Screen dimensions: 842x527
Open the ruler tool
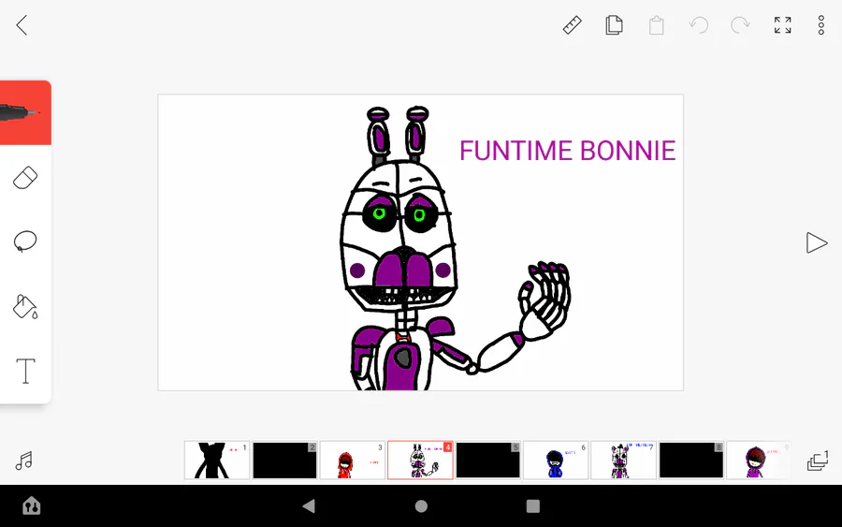pyautogui.click(x=572, y=25)
